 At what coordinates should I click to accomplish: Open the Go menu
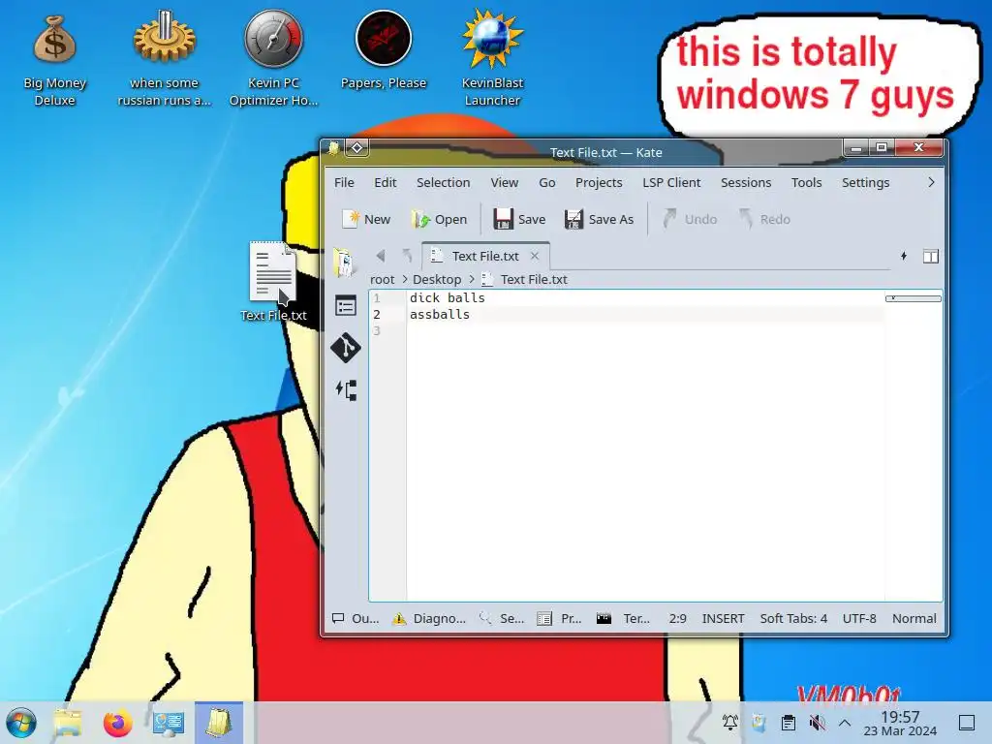tap(547, 183)
